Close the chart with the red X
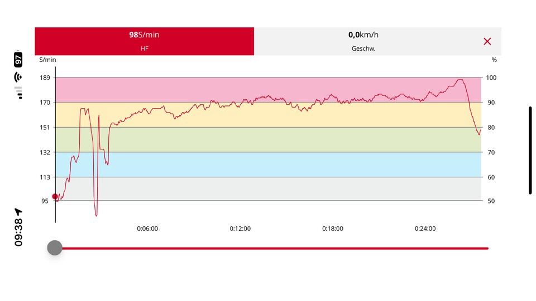The width and height of the screenshot is (536, 301). pyautogui.click(x=487, y=41)
